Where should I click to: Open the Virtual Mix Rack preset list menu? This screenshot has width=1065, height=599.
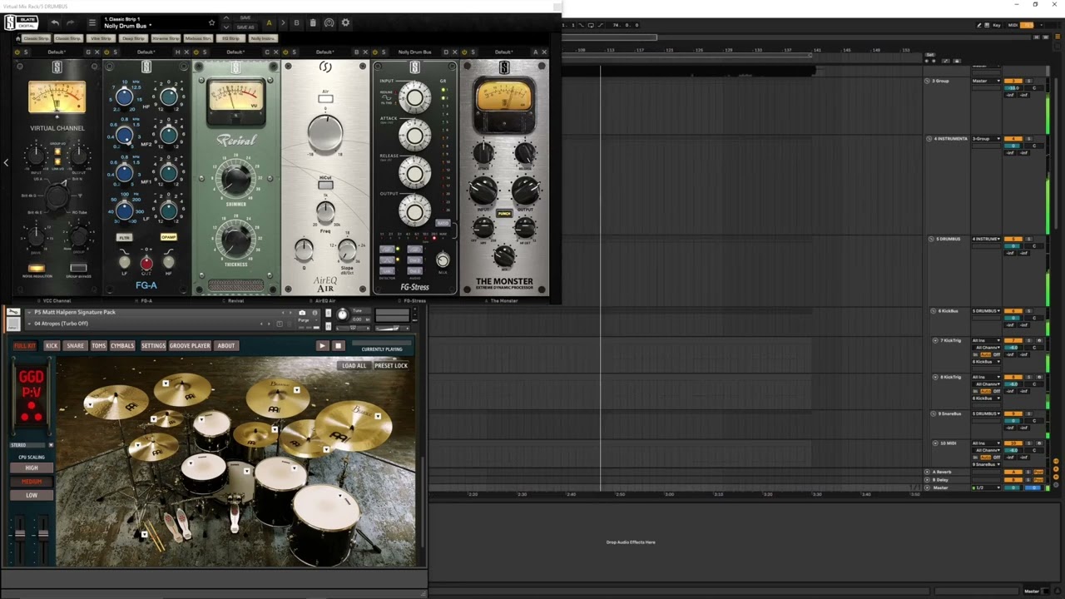92,23
